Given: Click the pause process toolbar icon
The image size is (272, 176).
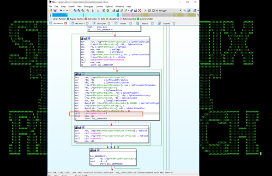Looking at the screenshot, I should tap(150, 10).
